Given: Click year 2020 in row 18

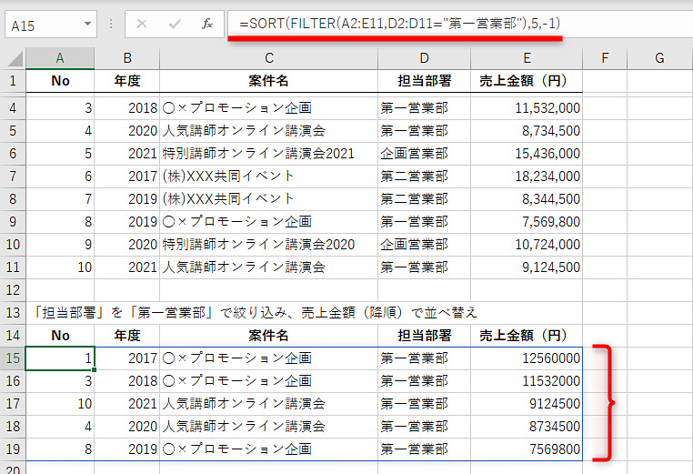Looking at the screenshot, I should 127,427.
